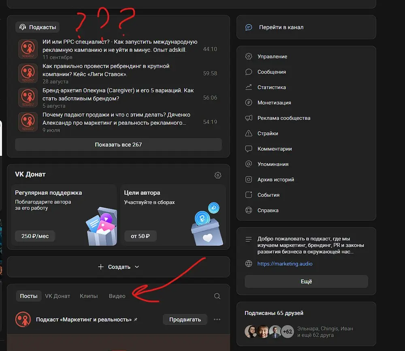Click the Продвигать button
Image resolution: width=405 pixels, height=351 pixels.
pos(185,319)
